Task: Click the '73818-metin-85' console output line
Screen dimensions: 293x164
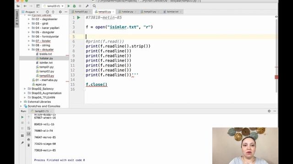Action: (45, 150)
